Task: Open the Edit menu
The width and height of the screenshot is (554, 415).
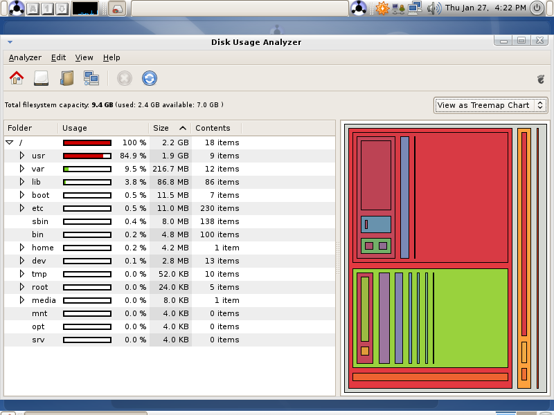Action: click(58, 57)
